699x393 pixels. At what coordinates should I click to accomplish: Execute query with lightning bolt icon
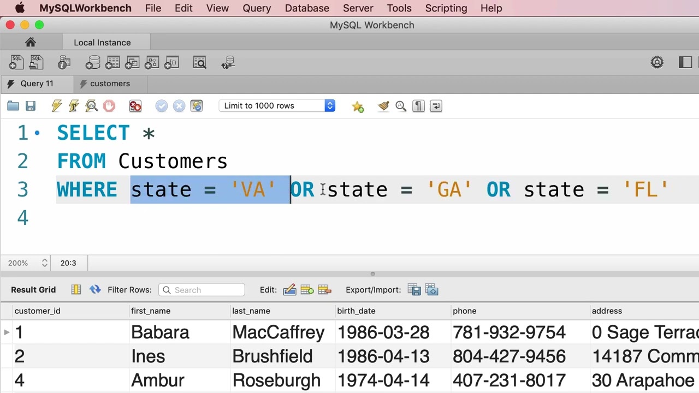coord(57,106)
